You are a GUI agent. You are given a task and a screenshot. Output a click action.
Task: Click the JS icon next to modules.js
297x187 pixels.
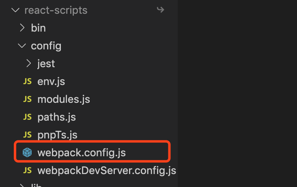[x=27, y=99]
